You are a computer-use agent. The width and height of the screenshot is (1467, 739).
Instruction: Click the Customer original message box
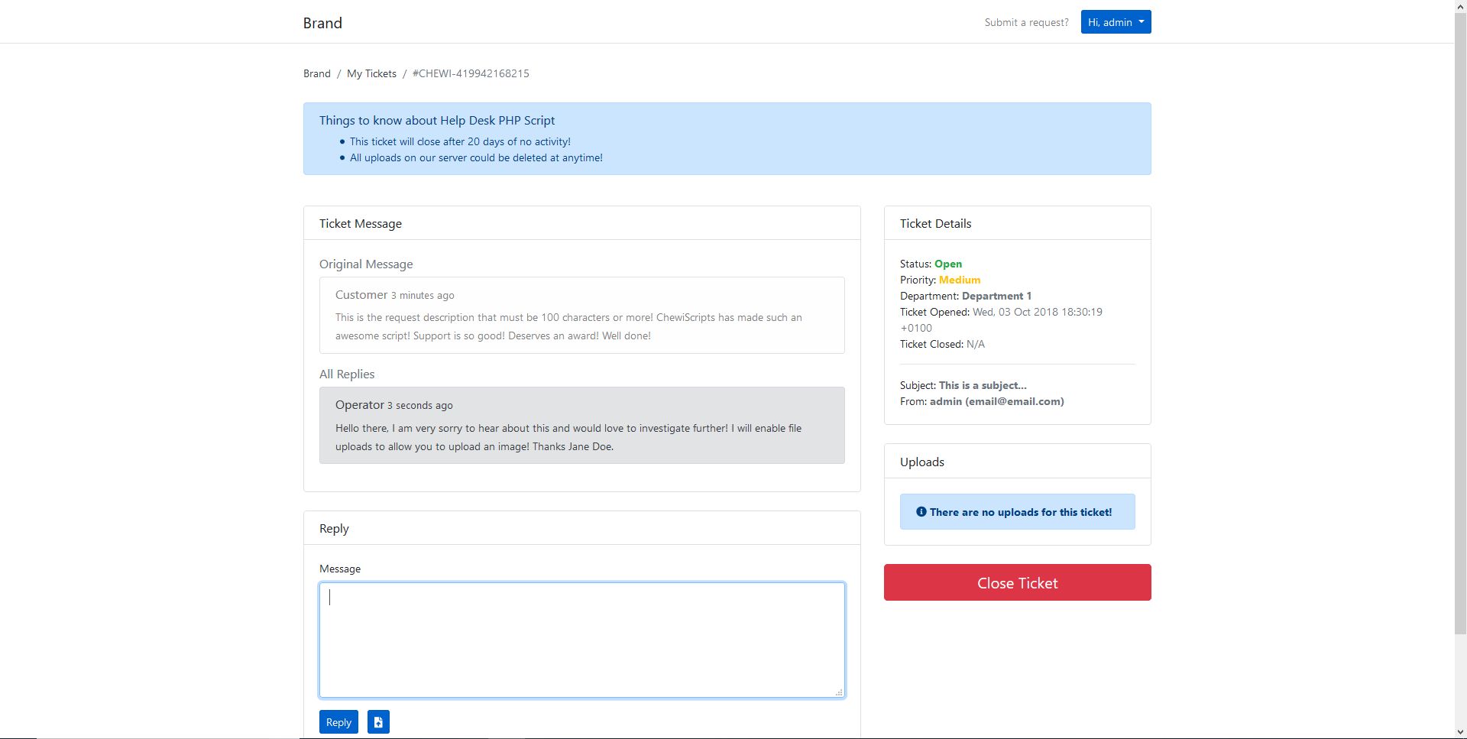point(581,315)
